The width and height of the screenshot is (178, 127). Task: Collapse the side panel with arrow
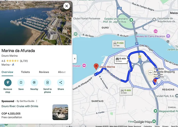[x=75, y=59]
